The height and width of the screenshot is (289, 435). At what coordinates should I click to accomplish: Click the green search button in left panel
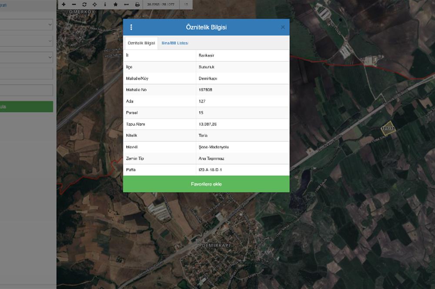[26, 107]
